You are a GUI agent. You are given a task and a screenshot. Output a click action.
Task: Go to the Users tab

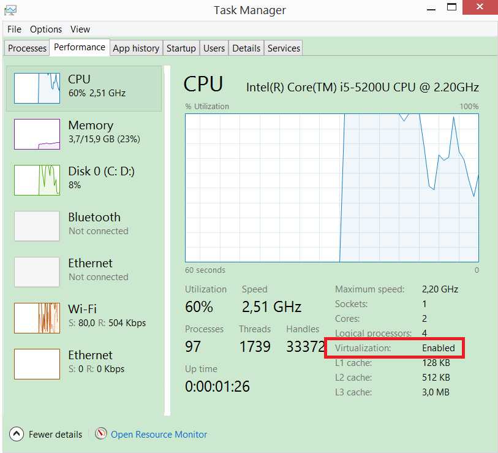(x=214, y=48)
